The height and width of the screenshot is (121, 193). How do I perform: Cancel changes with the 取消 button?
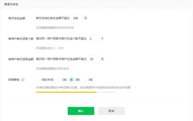pos(111,111)
